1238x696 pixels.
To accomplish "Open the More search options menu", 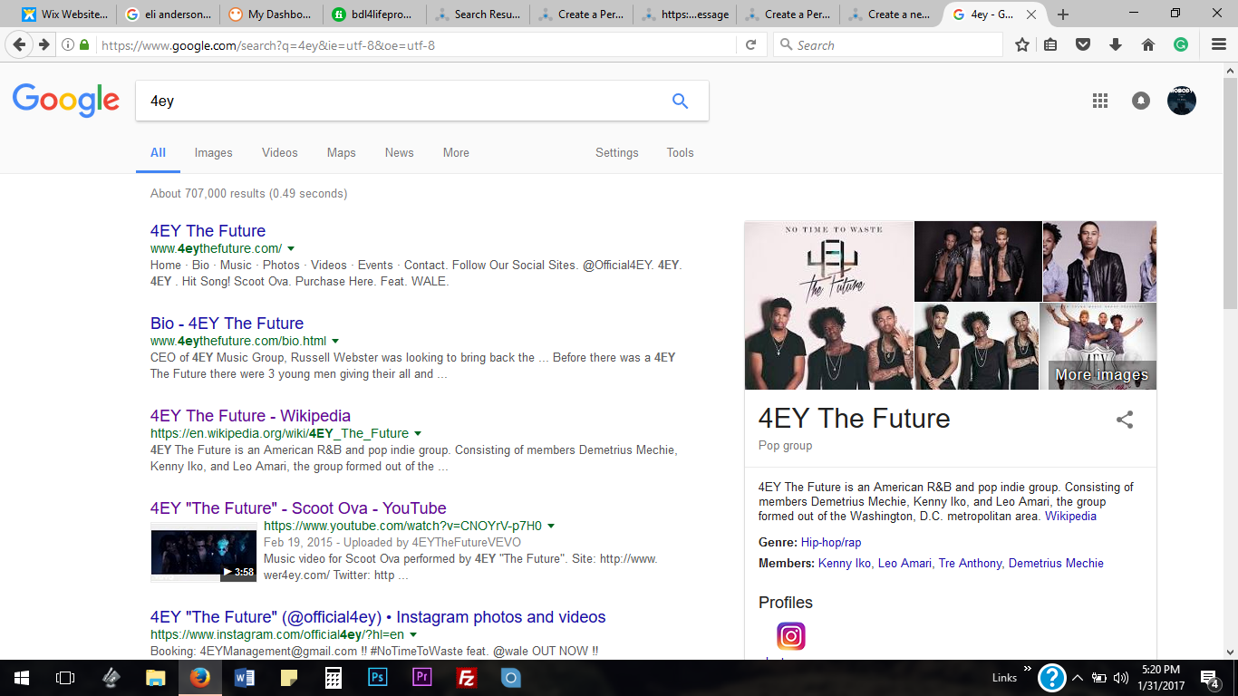I will click(x=456, y=153).
